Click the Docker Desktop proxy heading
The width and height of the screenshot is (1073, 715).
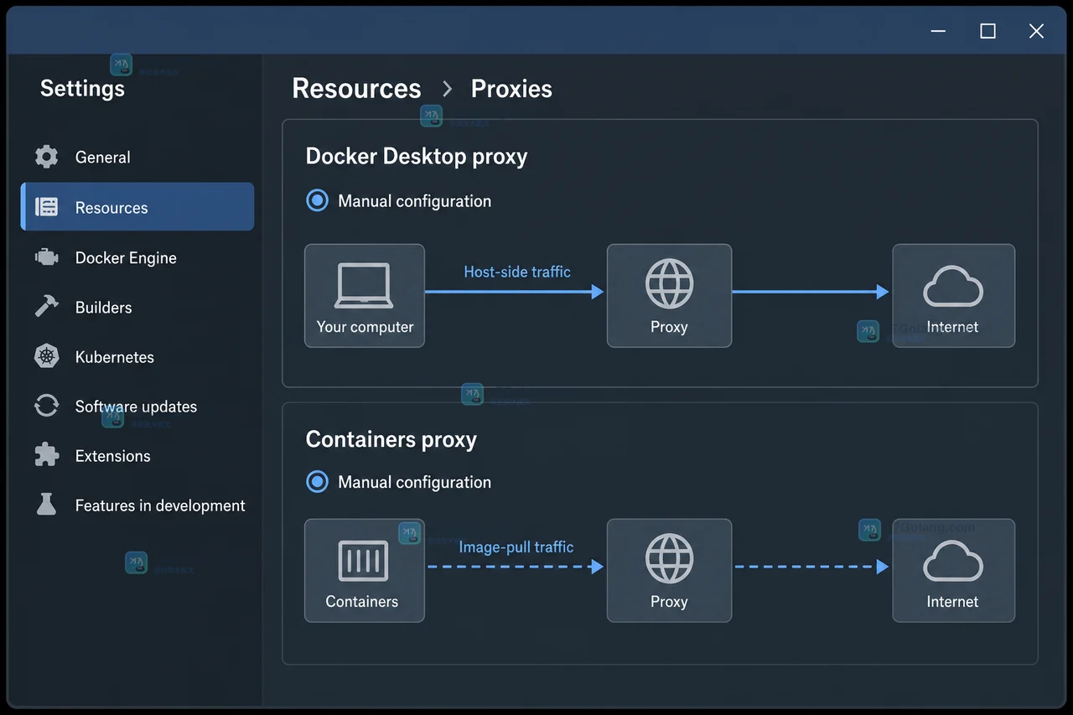417,157
